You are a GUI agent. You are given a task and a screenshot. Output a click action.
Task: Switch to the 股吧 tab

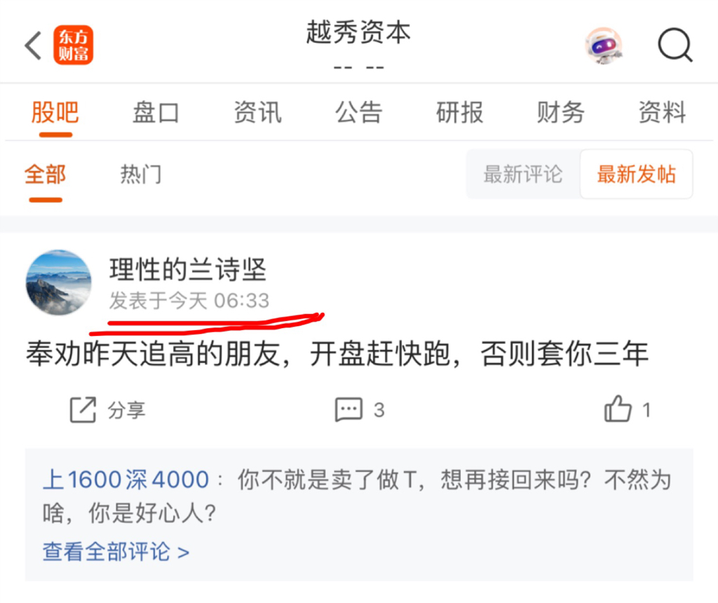tap(55, 112)
